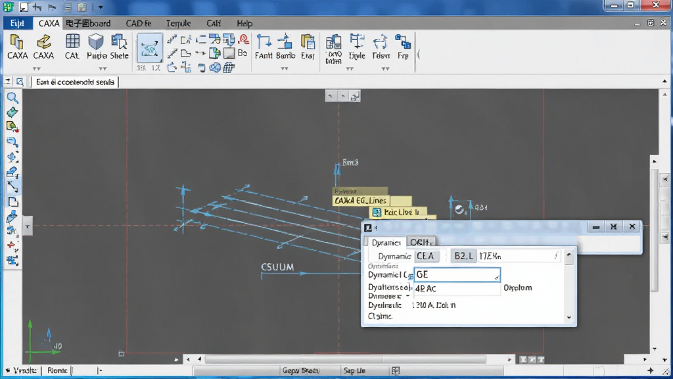Open the quick access toolbar dropdown arrow
This screenshot has width=673, height=379.
(x=101, y=7)
